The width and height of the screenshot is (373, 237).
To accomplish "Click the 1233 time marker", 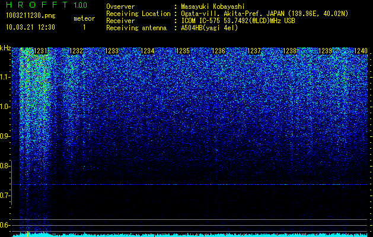I will [112, 51].
